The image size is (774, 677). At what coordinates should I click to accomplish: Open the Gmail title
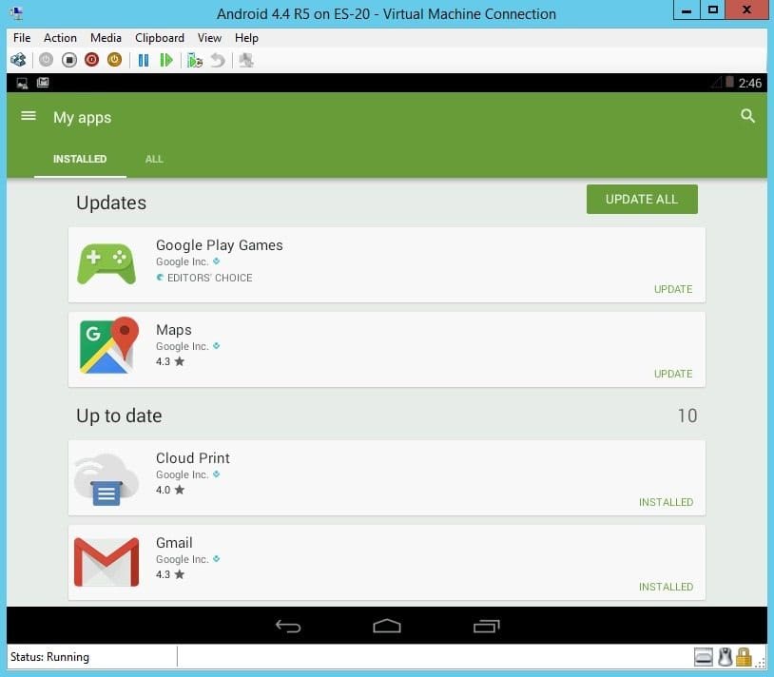(174, 543)
